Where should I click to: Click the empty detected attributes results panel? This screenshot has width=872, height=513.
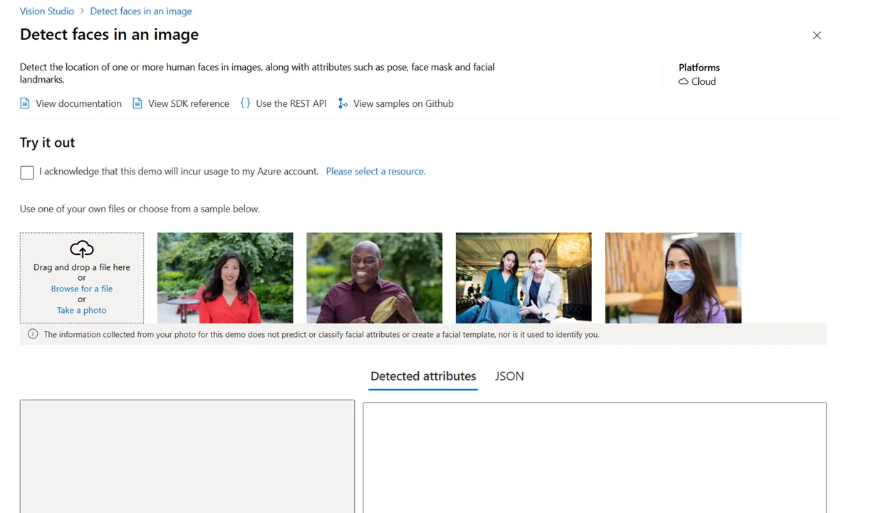point(595,457)
